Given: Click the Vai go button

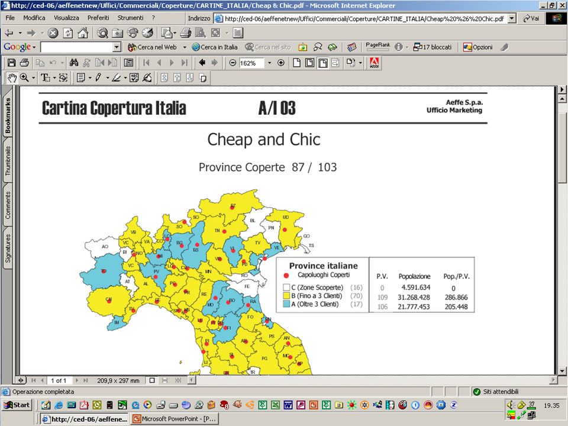Looking at the screenshot, I should click(x=531, y=18).
